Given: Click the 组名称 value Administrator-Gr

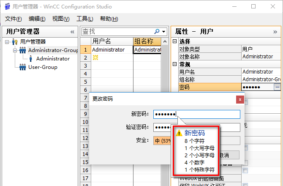Looking at the screenshot, I should (x=261, y=79).
